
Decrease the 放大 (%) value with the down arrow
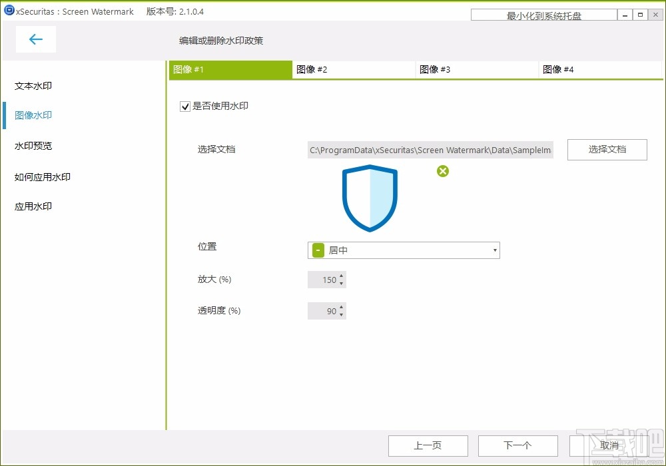tap(342, 283)
